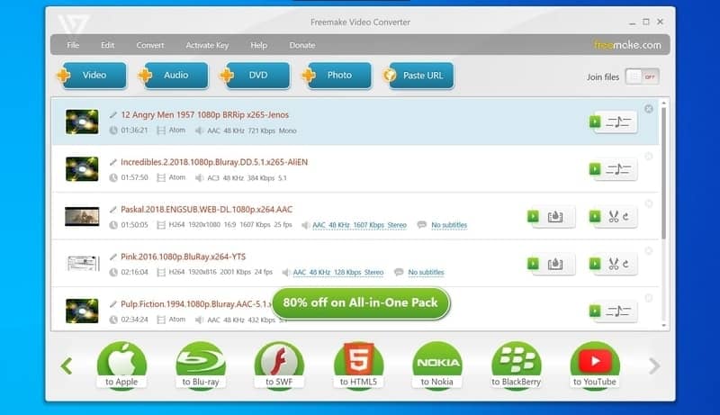Play the Pulp Fiction audio preview
The width and height of the screenshot is (720, 415).
pos(595,311)
